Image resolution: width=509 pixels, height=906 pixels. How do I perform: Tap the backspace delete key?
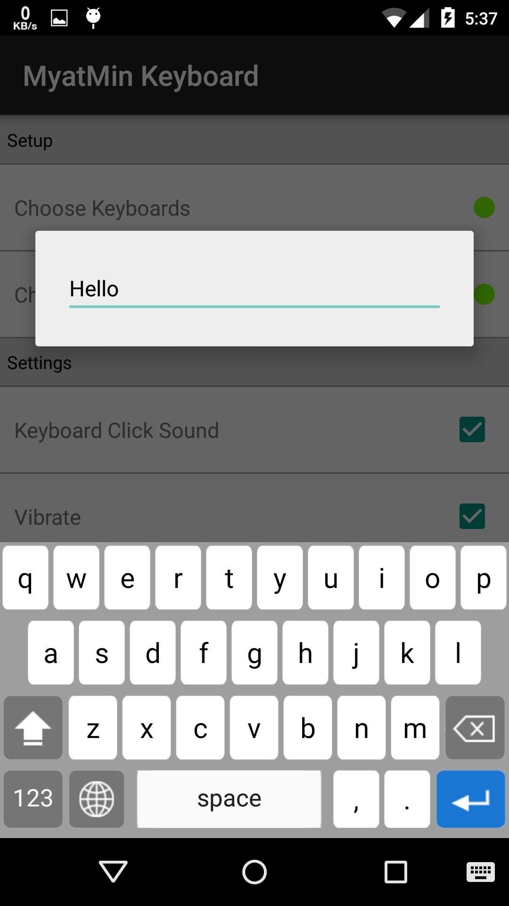(x=475, y=728)
